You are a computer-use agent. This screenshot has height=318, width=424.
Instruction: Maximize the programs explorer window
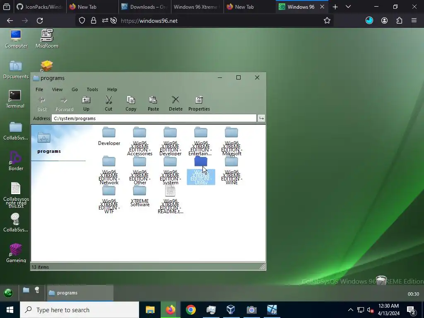238,77
